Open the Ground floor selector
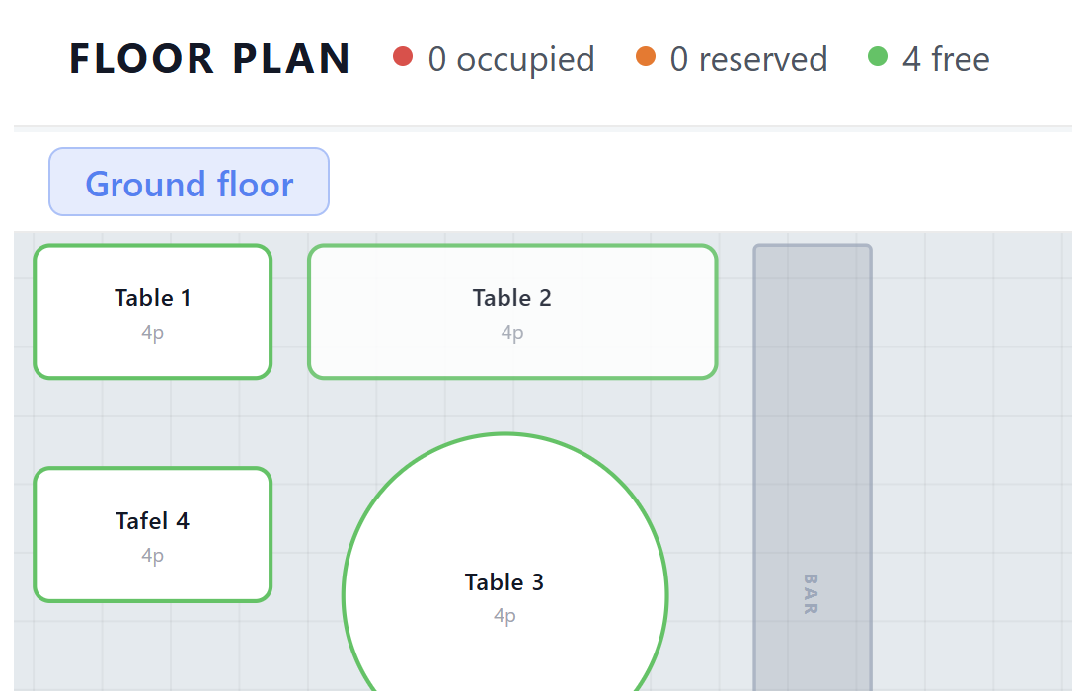 pos(189,182)
